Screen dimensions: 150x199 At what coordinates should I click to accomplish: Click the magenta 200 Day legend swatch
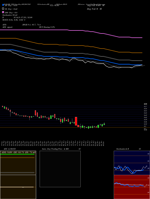pos(3,12)
